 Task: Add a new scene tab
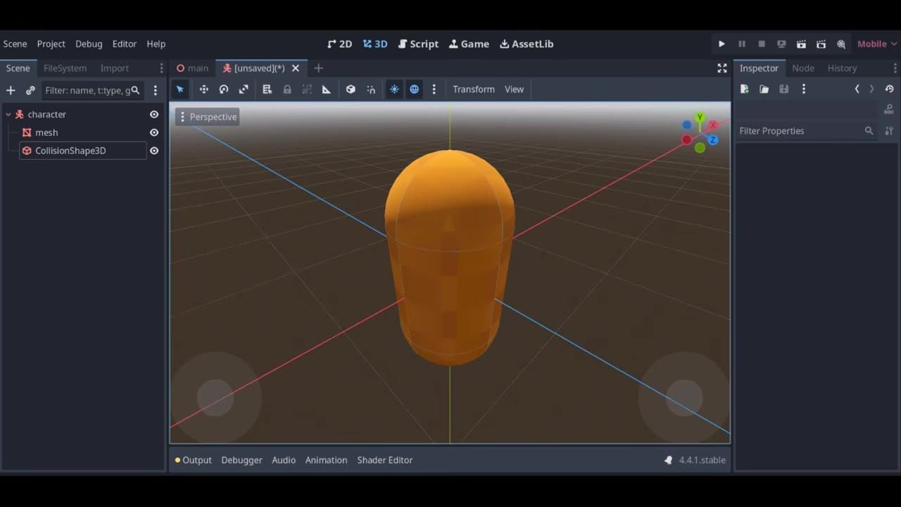318,68
